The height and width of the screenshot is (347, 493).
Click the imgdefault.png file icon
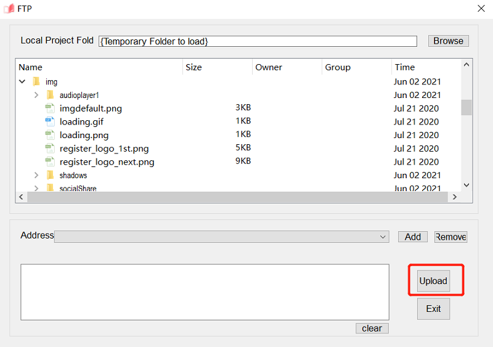click(x=50, y=108)
